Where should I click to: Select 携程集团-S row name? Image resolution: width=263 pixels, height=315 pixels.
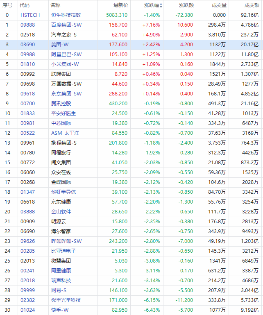click(63, 143)
